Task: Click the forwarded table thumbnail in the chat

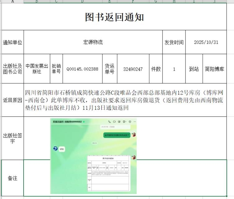Action: (108, 173)
